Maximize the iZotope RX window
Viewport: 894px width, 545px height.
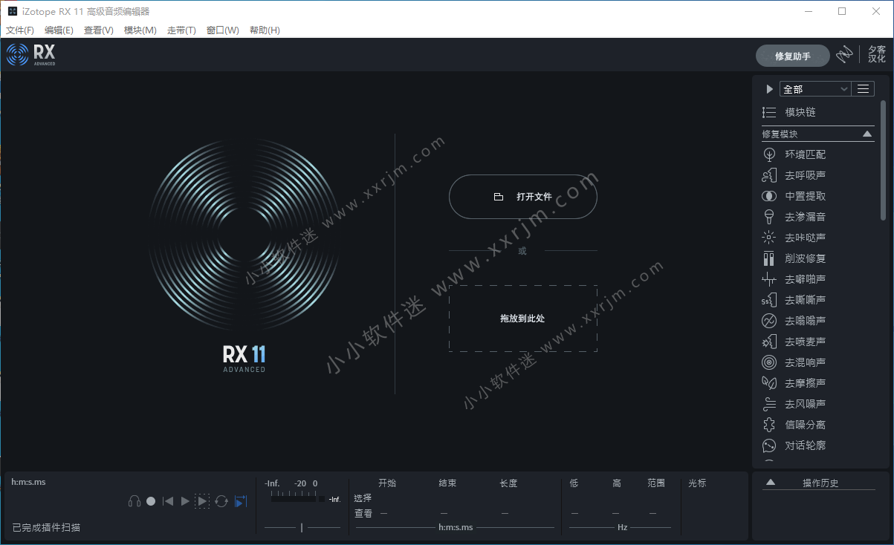pos(842,11)
